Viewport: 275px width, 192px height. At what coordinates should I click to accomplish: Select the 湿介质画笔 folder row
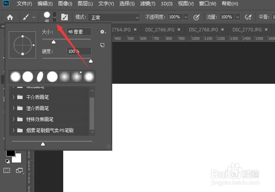pyautogui.click(x=49, y=108)
